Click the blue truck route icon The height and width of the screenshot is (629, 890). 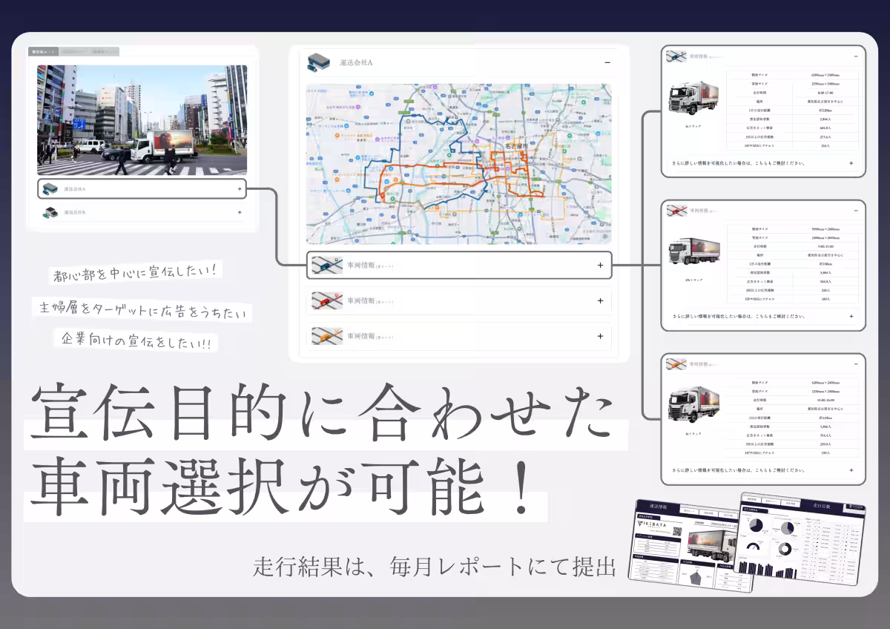coord(327,266)
